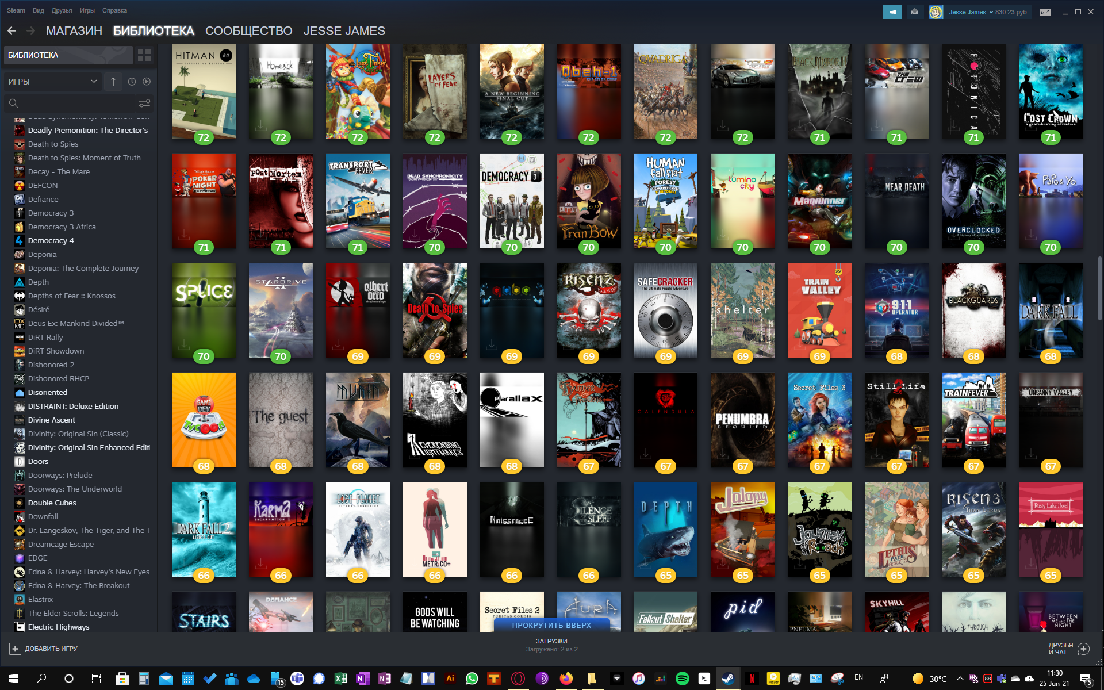Switch to the СООБЩЕСТВО tab
Image resolution: width=1104 pixels, height=690 pixels.
(x=249, y=31)
